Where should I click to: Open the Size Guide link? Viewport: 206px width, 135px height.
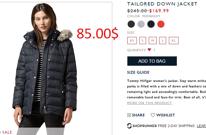tap(138, 73)
